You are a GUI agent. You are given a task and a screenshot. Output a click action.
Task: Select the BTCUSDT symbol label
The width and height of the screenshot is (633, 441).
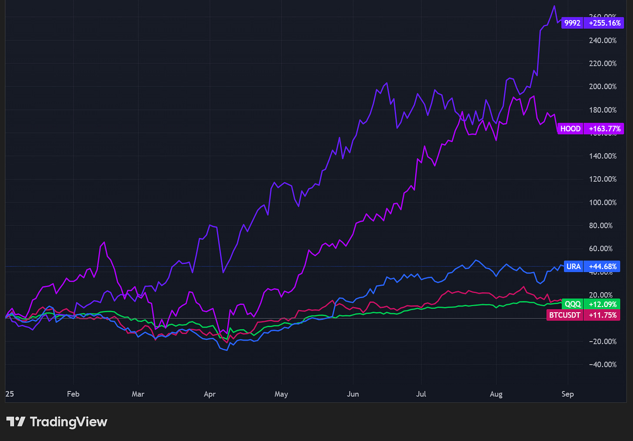[x=565, y=315]
